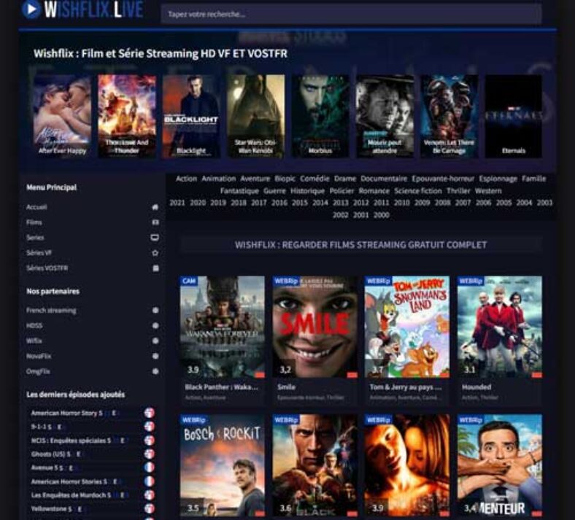Select the Thriller genre link

458,191
